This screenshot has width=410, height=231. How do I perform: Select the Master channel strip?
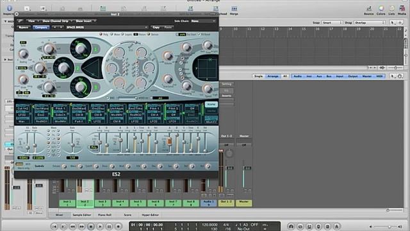[x=244, y=203]
